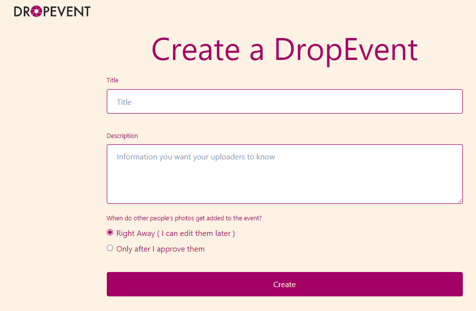Select the 'Right Away ( I can edit them later )' radio button
The height and width of the screenshot is (311, 476).
[110, 233]
